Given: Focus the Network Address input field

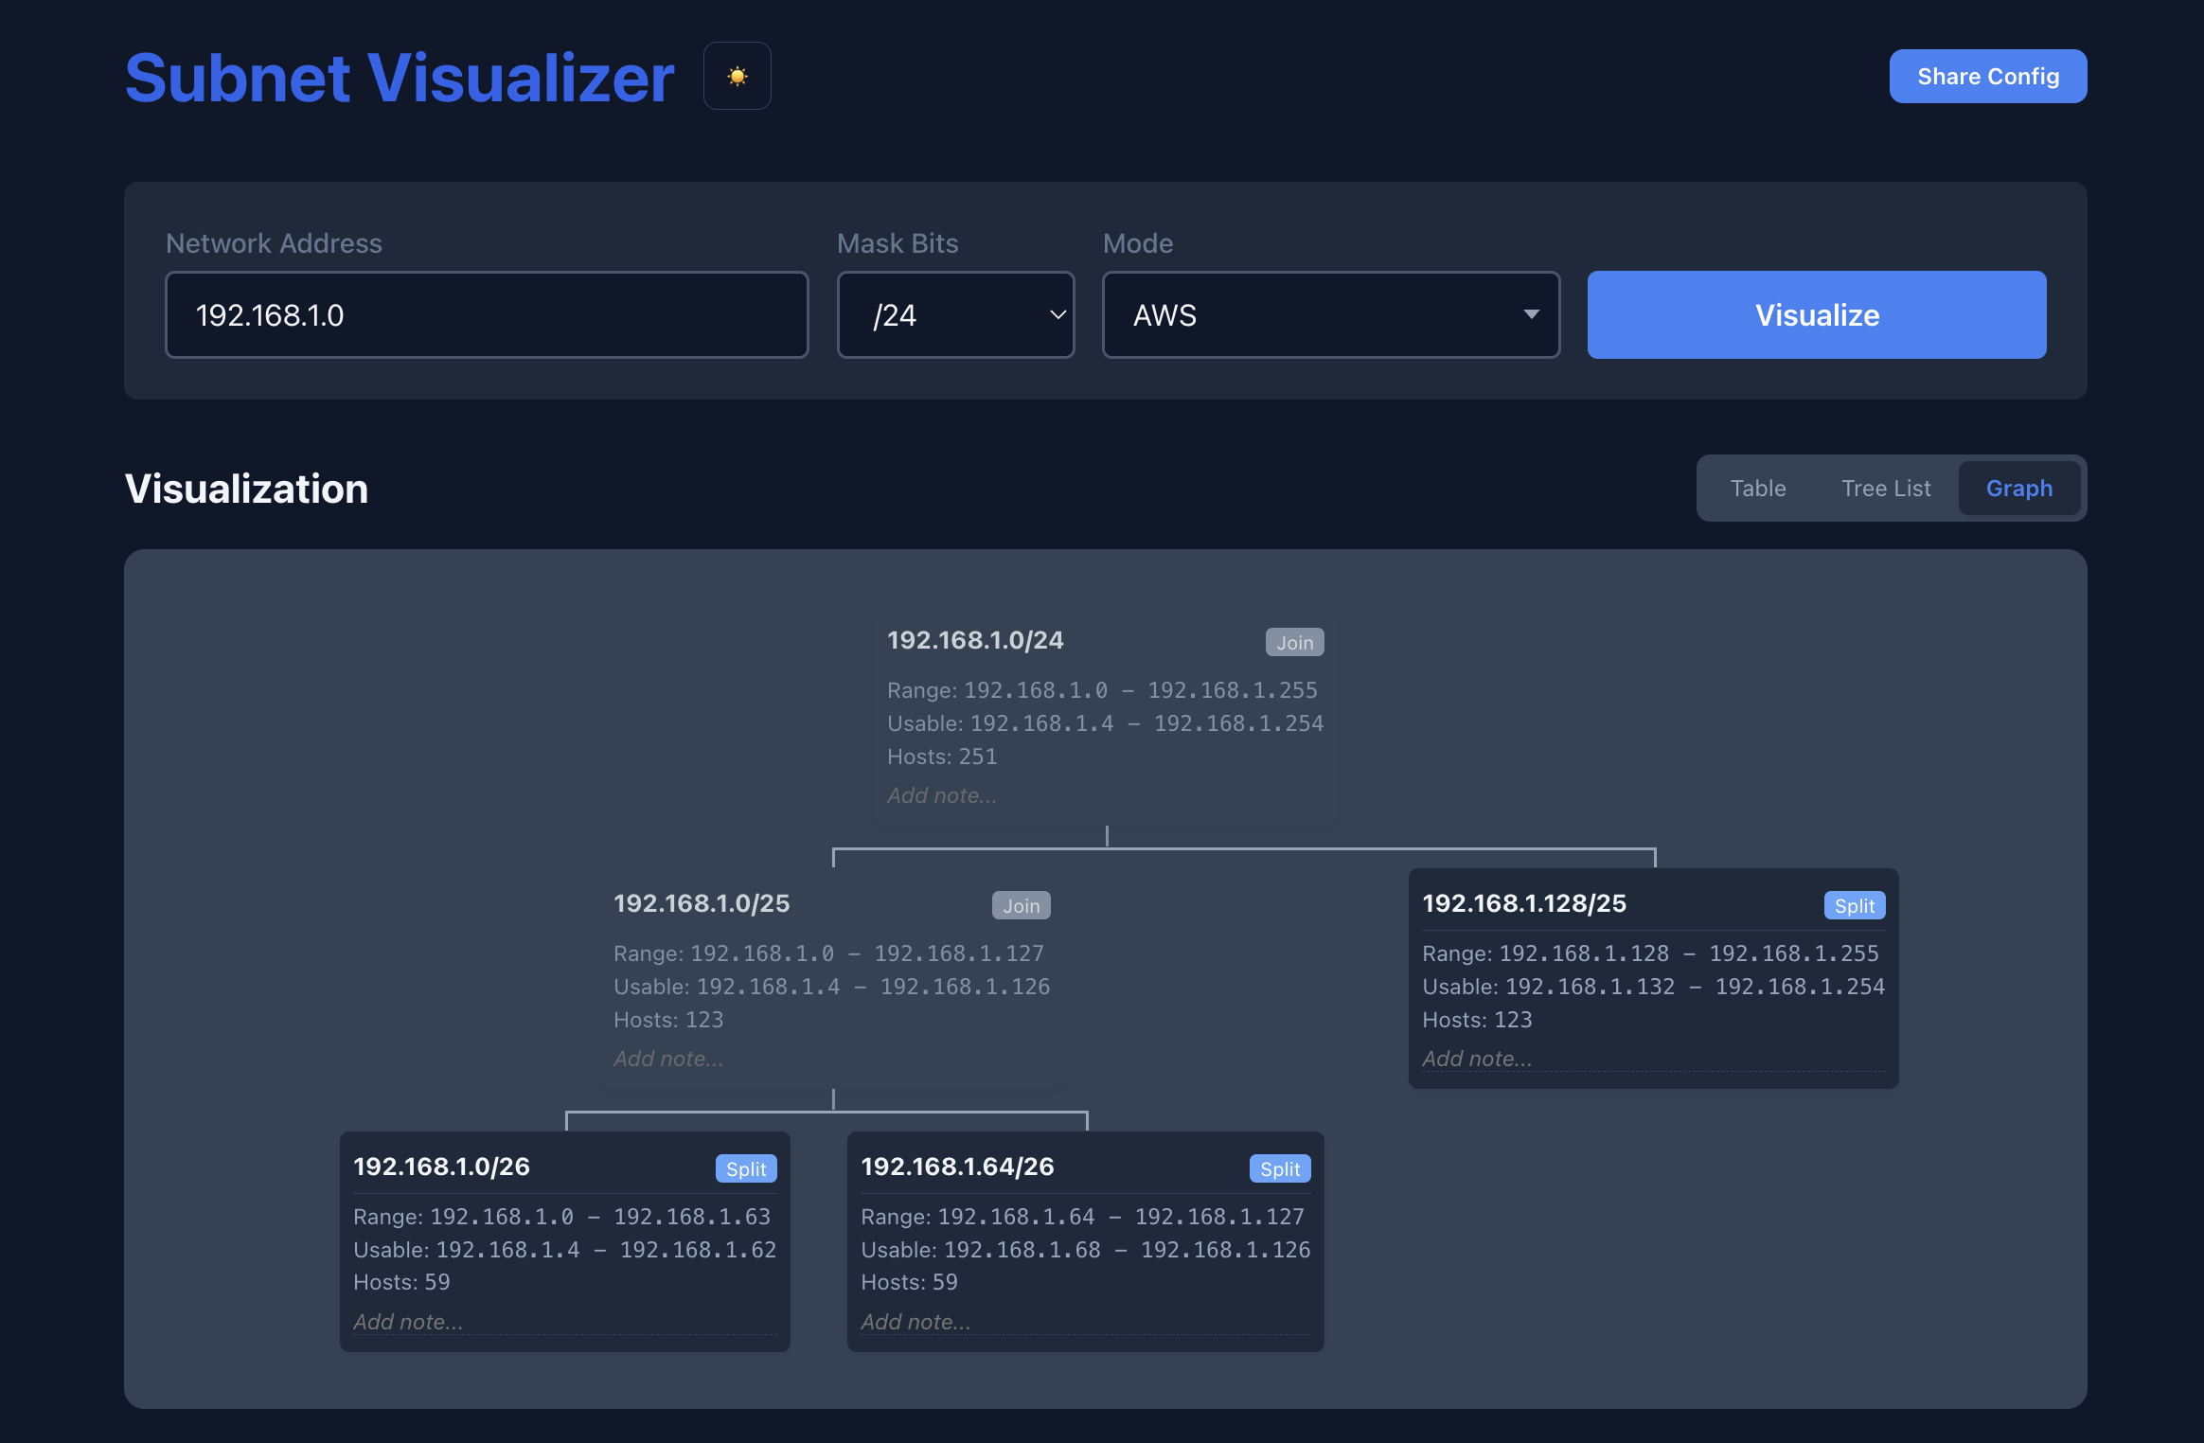Looking at the screenshot, I should coord(487,314).
